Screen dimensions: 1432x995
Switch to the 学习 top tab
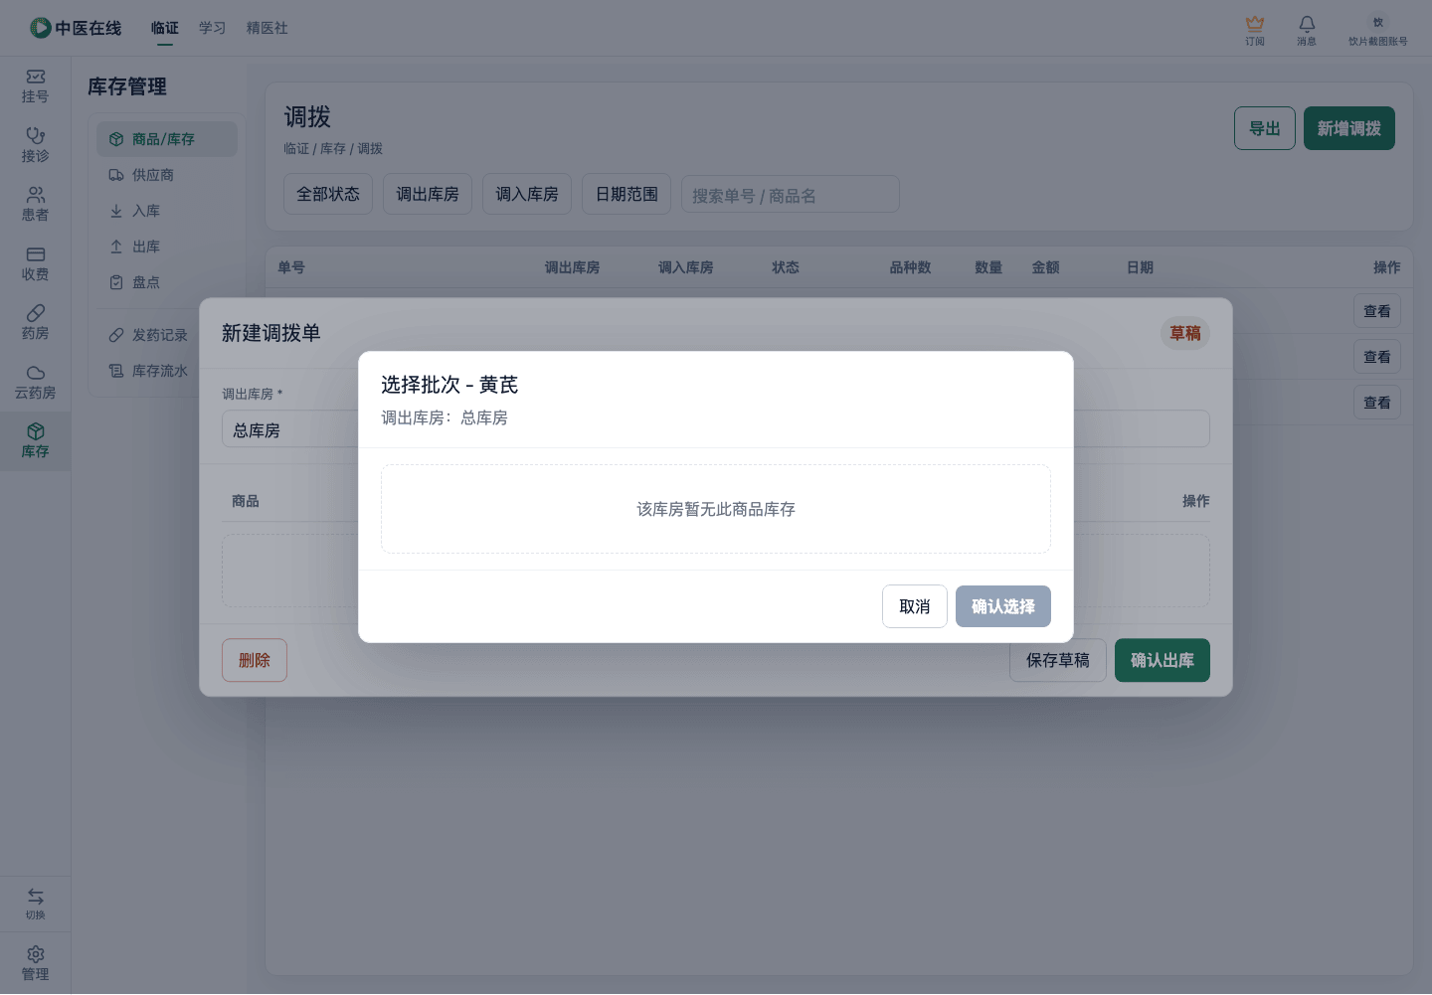click(x=213, y=28)
